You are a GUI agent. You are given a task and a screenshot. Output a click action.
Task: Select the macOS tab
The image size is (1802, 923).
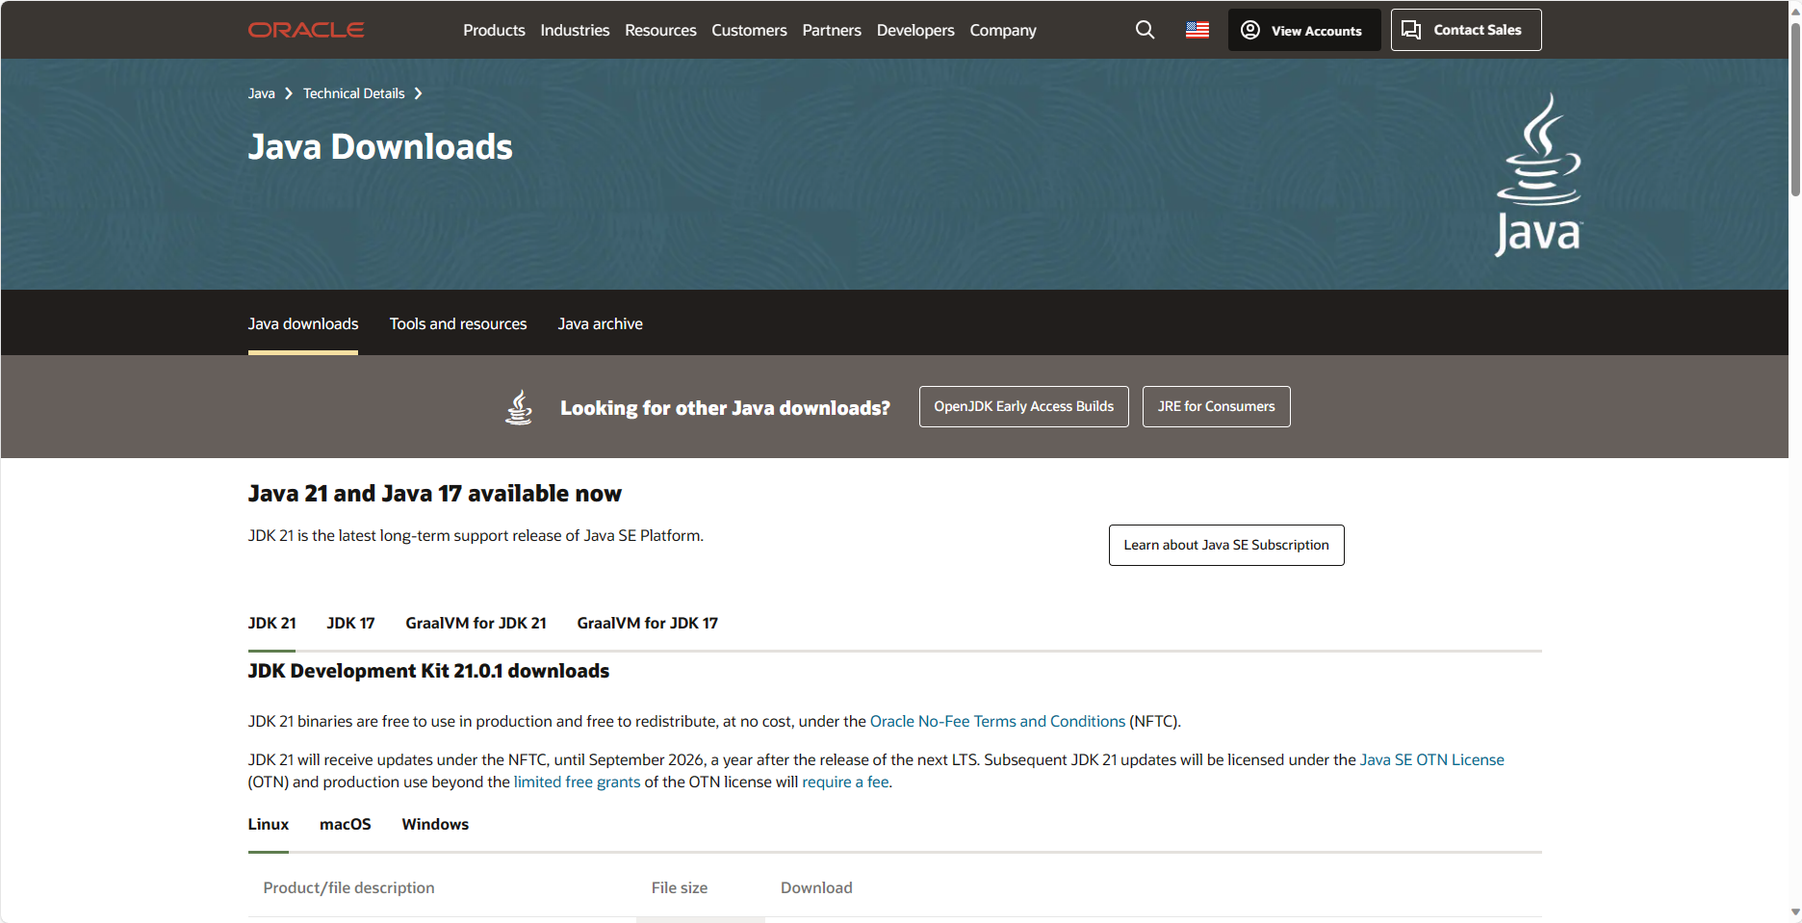pyautogui.click(x=346, y=824)
